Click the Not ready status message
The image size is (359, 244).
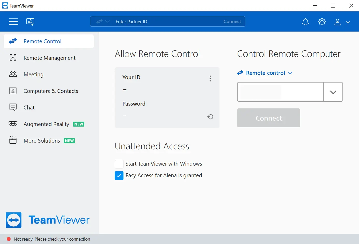click(52, 239)
